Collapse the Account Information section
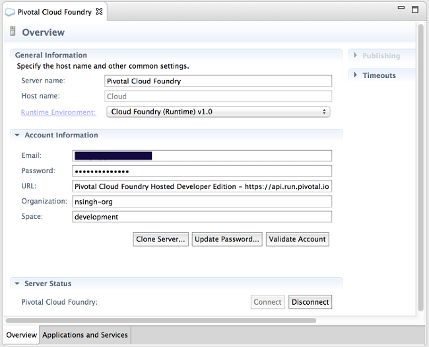429x347 pixels. [x=17, y=135]
